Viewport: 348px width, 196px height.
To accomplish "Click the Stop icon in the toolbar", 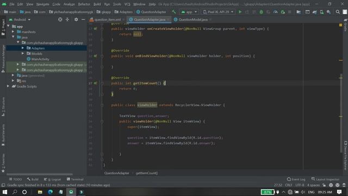I will (290, 12).
